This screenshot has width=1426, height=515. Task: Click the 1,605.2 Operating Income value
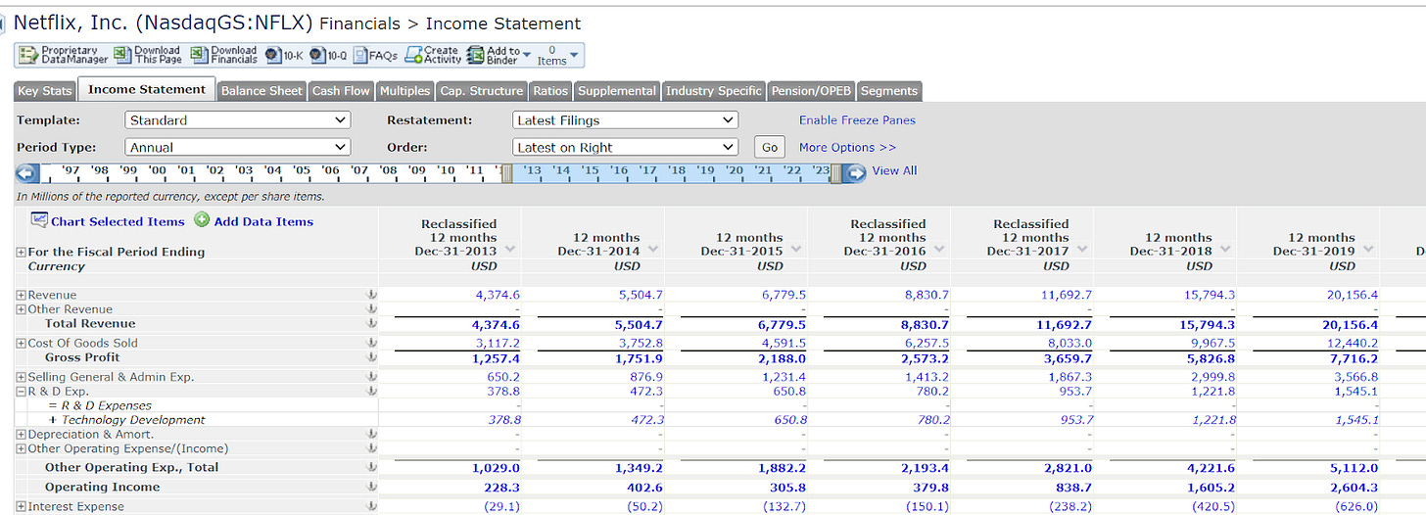point(1211,487)
